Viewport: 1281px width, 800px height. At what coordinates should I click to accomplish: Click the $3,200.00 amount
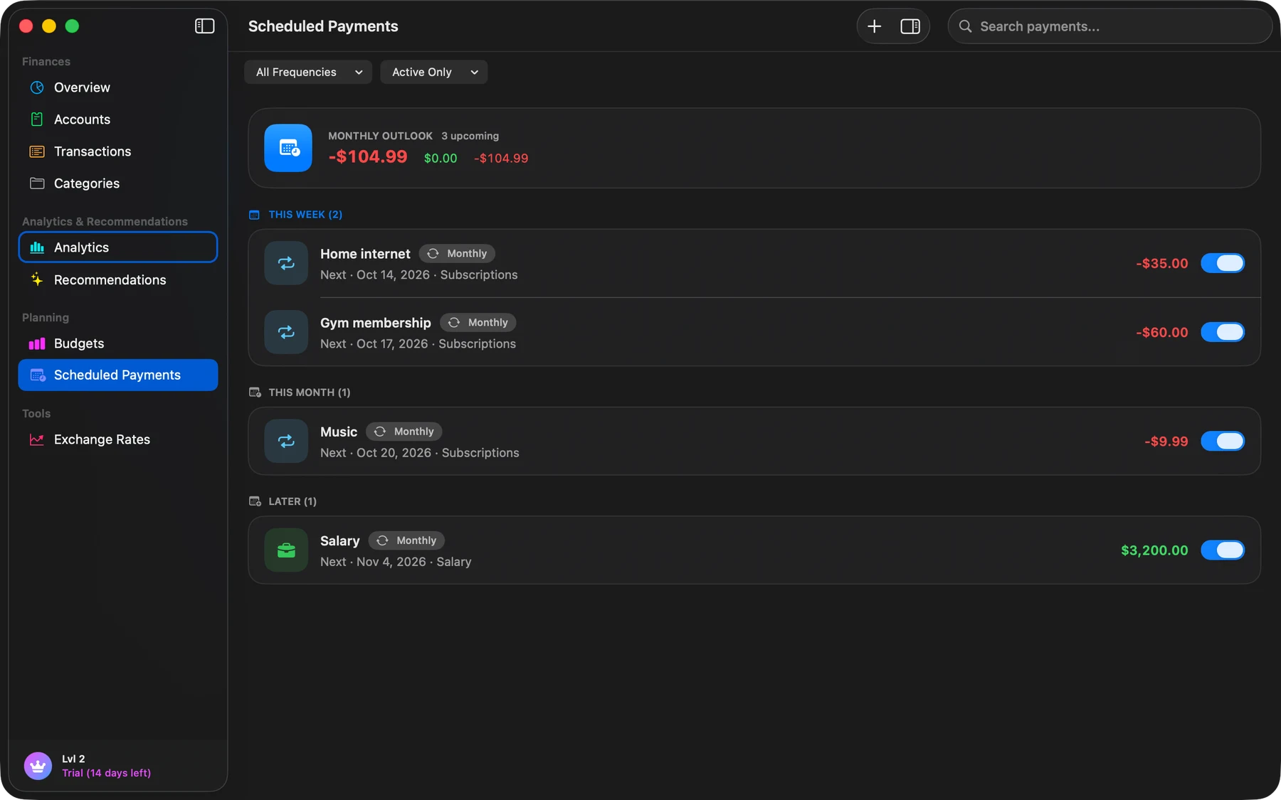coord(1154,550)
